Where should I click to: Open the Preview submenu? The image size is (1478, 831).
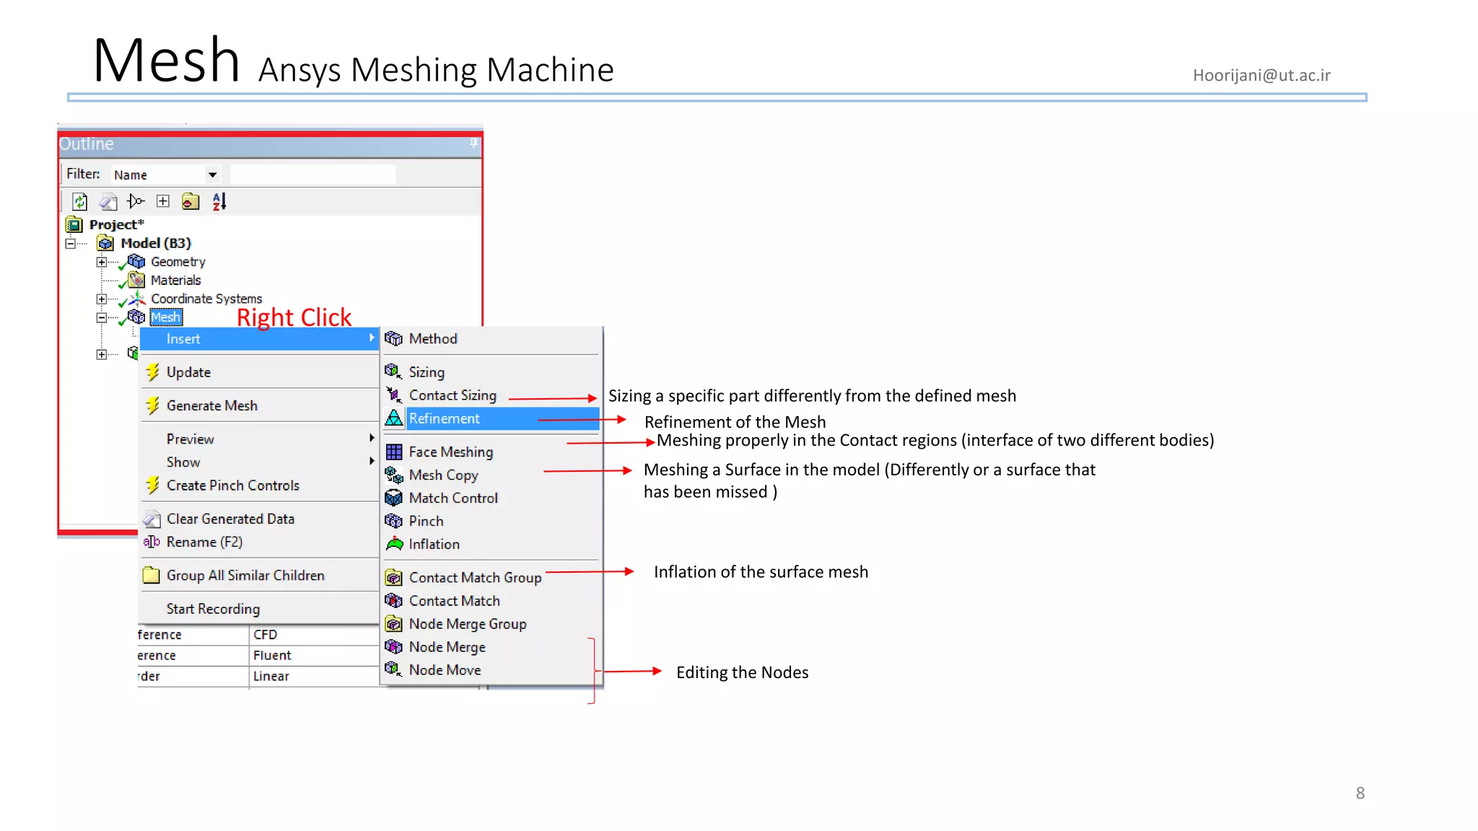191,439
